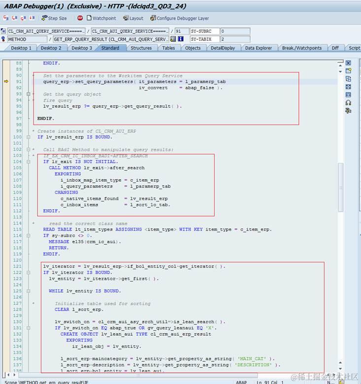Click the scroll left arrow at bottom of editor
361x384 pixels.
point(8,375)
